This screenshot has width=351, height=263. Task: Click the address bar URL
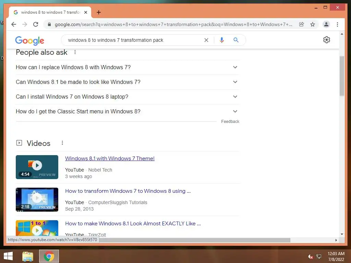click(173, 24)
